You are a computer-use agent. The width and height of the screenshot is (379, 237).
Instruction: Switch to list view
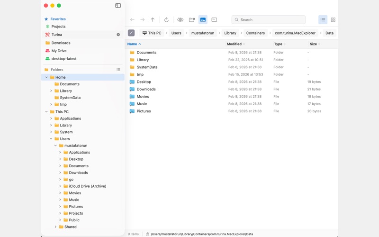click(x=323, y=19)
